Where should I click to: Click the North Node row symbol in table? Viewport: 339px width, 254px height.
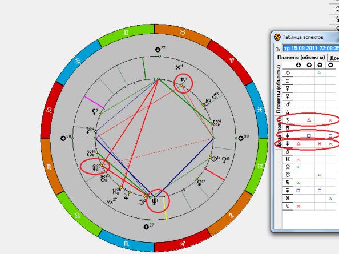tap(288, 167)
